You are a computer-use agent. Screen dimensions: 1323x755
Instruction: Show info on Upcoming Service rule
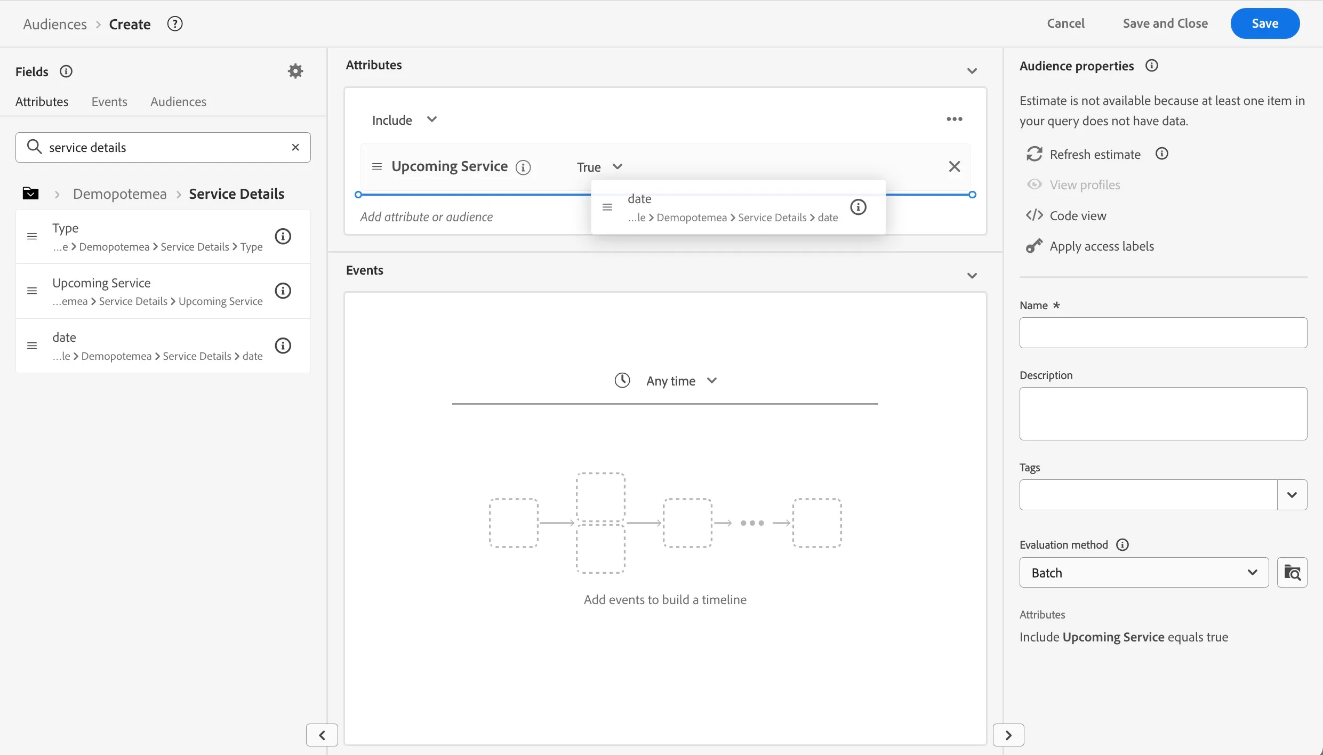[x=523, y=167]
